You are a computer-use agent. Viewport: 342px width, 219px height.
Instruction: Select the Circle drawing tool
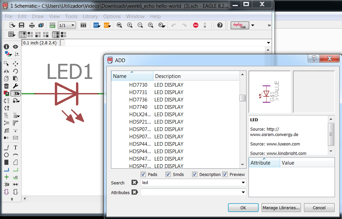[6, 155]
